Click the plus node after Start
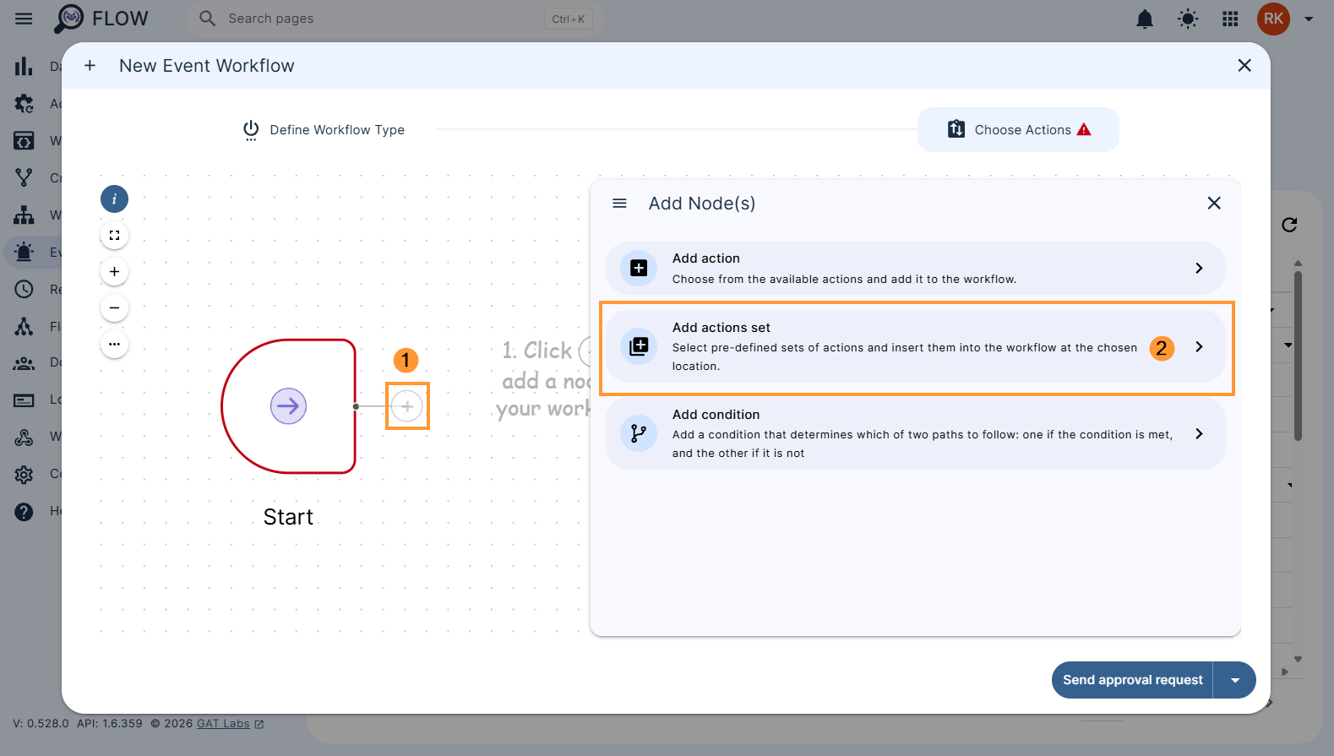Screen dimensions: 1334x756 tap(407, 406)
